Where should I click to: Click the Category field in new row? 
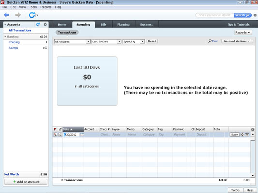point(150,135)
